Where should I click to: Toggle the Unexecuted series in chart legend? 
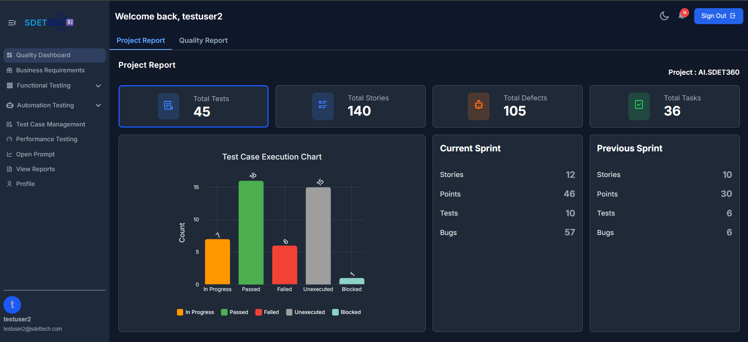[x=306, y=312]
